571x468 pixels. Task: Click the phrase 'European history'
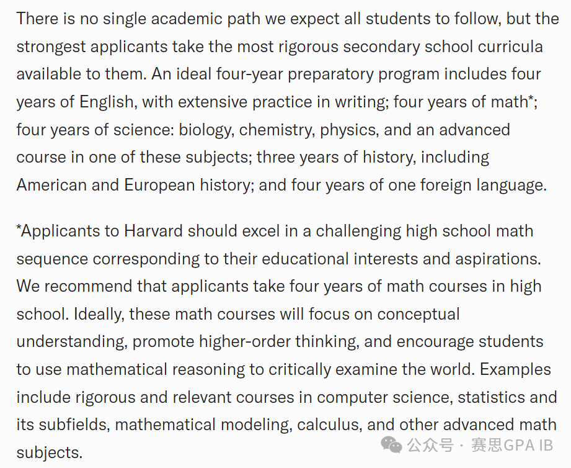[188, 185]
